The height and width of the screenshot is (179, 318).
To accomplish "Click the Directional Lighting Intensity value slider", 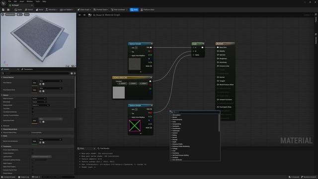I will tap(39, 160).
